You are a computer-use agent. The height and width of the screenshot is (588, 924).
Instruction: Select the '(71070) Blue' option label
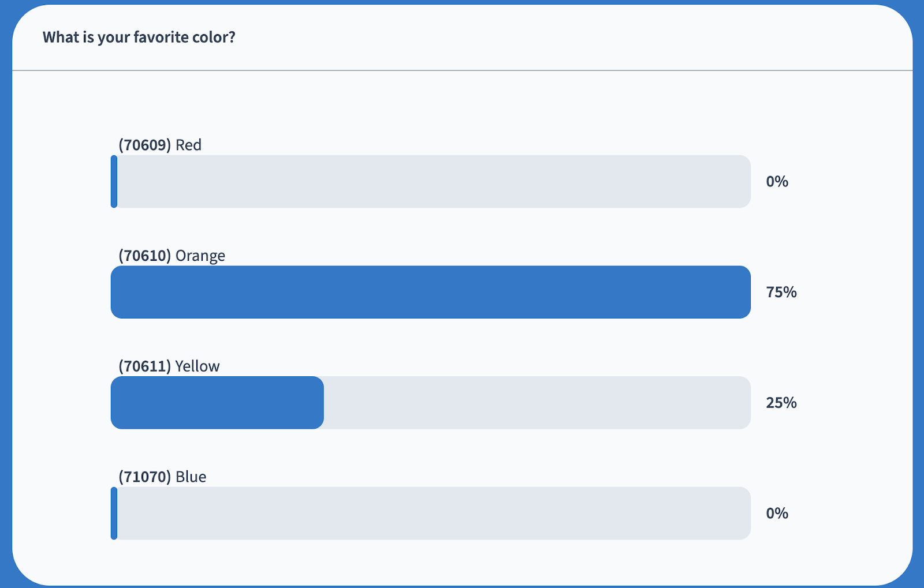click(x=162, y=477)
